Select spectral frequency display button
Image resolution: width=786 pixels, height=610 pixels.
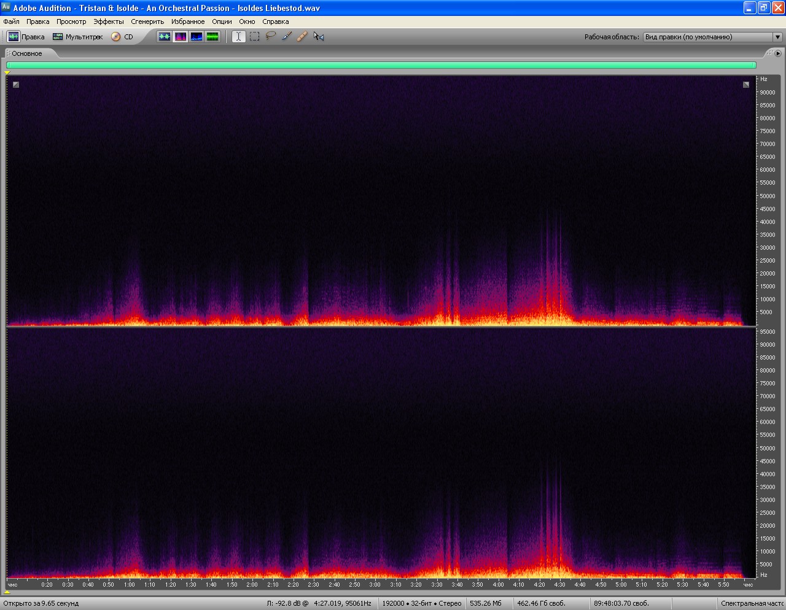(181, 37)
